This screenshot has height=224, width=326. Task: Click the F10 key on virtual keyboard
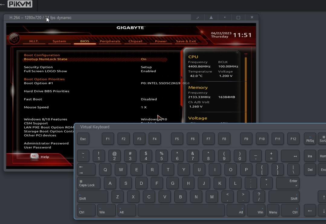click(x=262, y=139)
